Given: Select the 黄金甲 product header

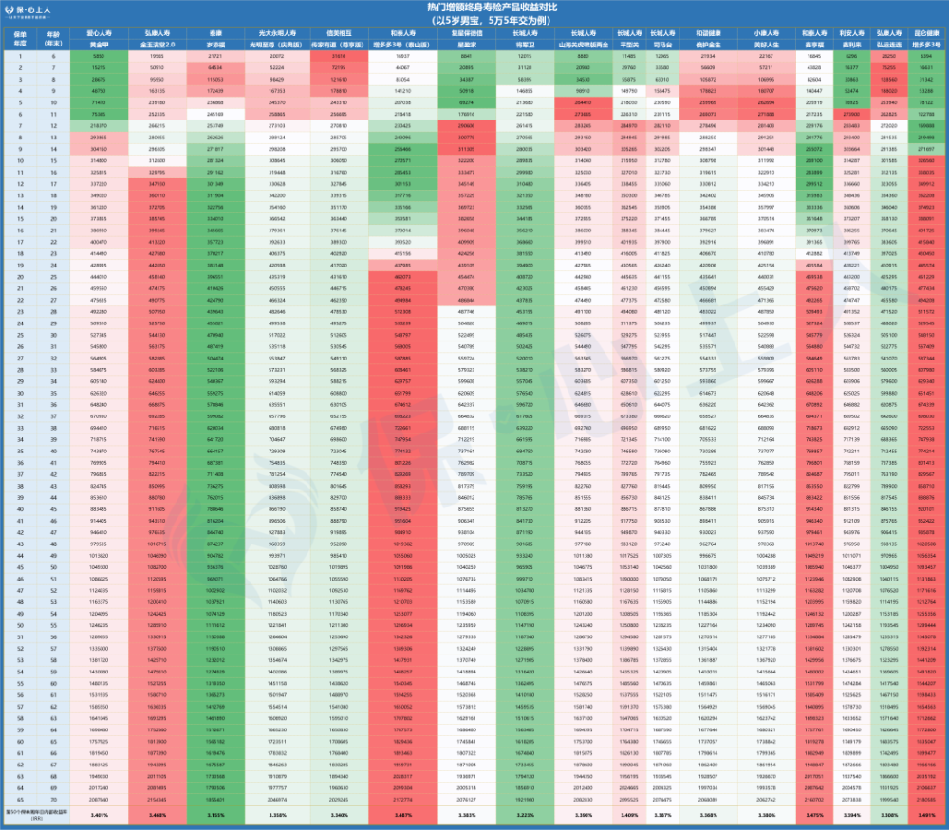Looking at the screenshot, I should point(99,45).
